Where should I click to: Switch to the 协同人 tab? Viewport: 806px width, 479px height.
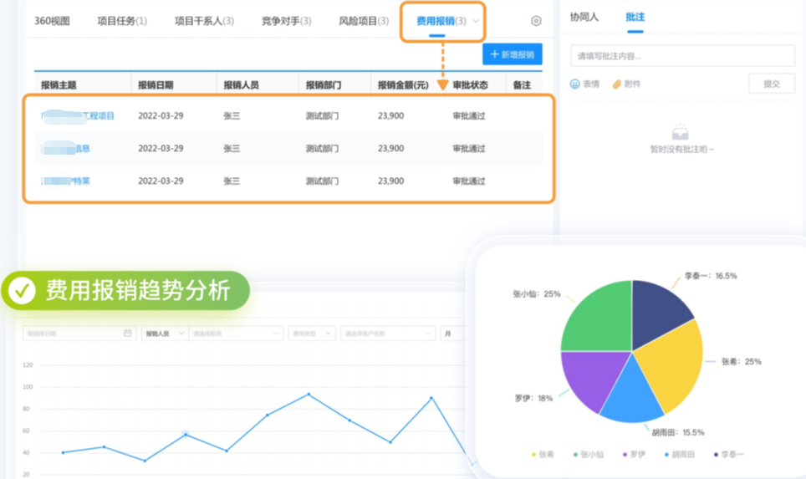pos(584,17)
